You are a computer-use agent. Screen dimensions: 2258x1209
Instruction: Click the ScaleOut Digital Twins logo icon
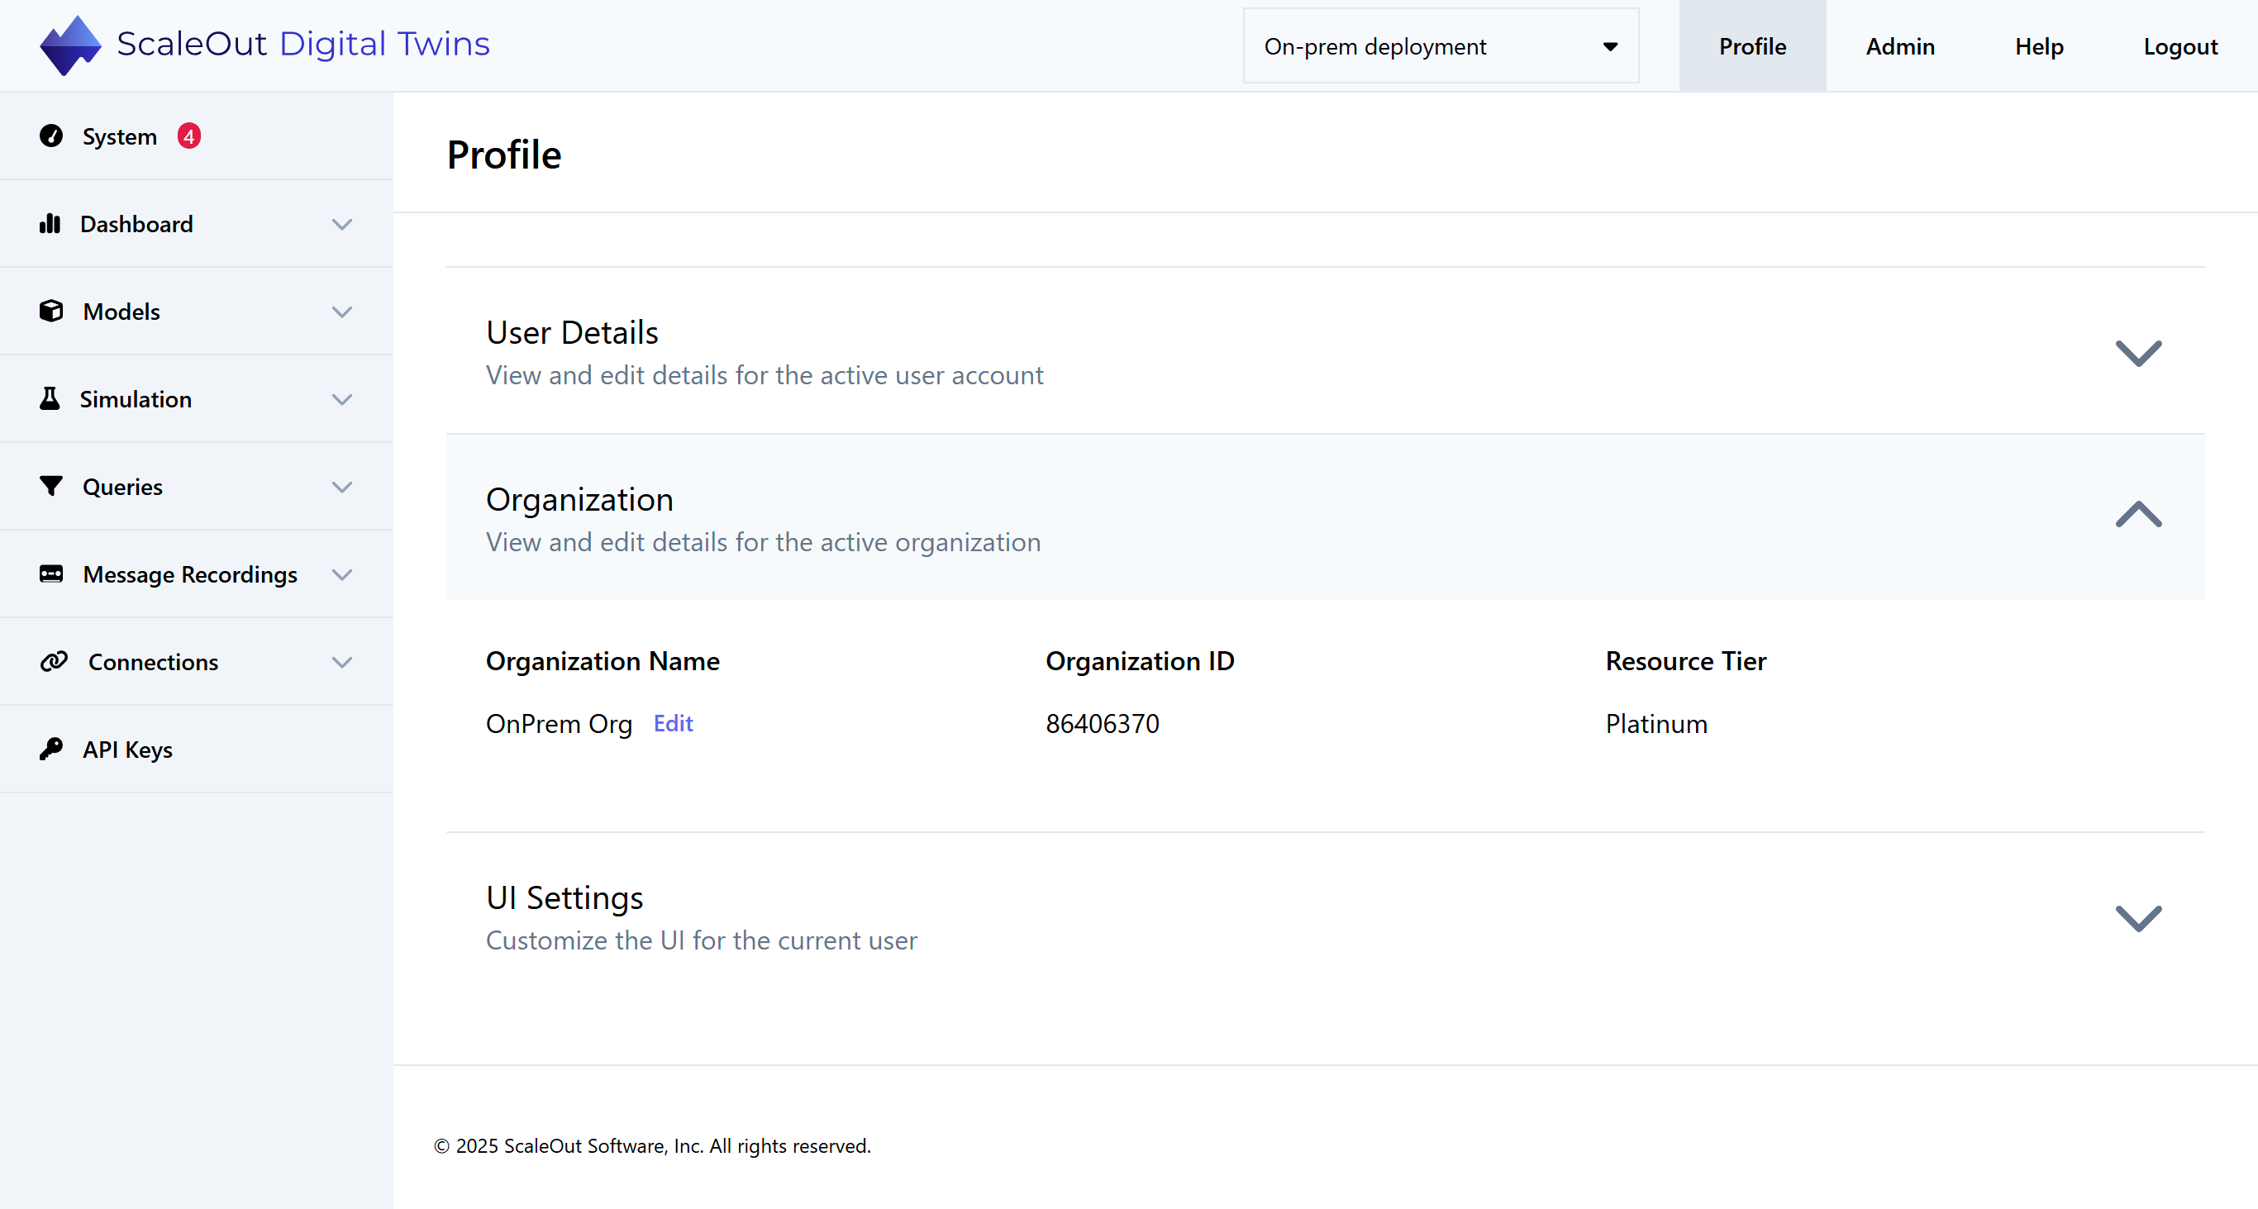click(70, 45)
